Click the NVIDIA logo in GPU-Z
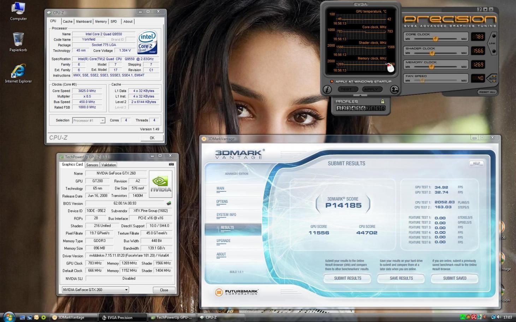Screen dimensions: 516x322 (x=160, y=184)
